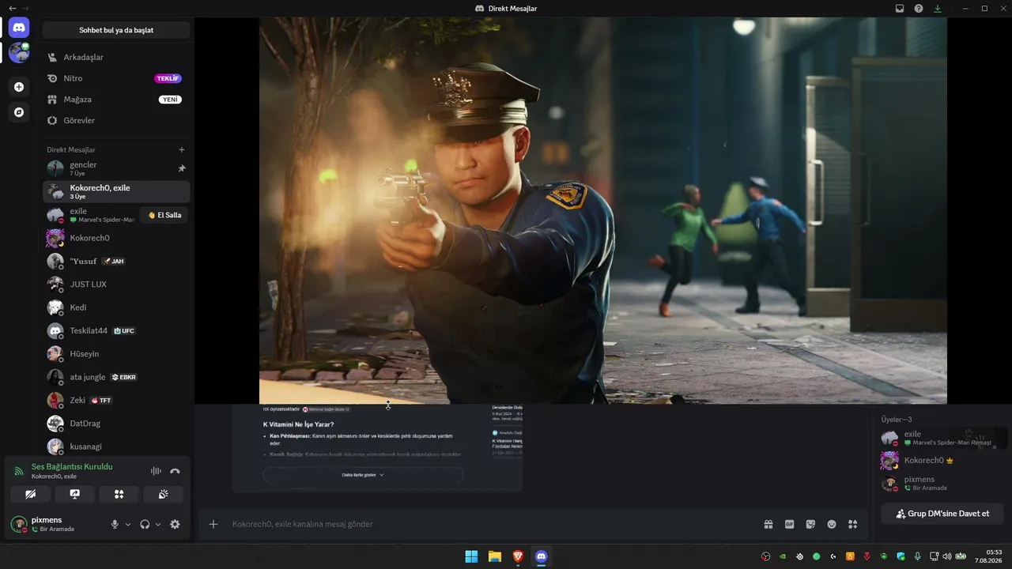Turn on camera in voice panel
This screenshot has width=1012, height=569.
[x=30, y=494]
